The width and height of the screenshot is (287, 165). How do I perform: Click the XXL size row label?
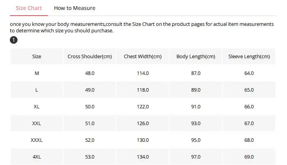pos(36,124)
